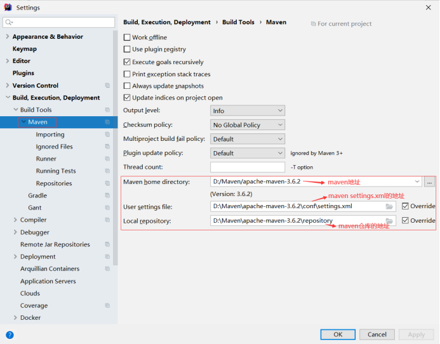The height and width of the screenshot is (344, 440).
Task: Expand Appearance & Behavior section
Action: click(x=7, y=36)
